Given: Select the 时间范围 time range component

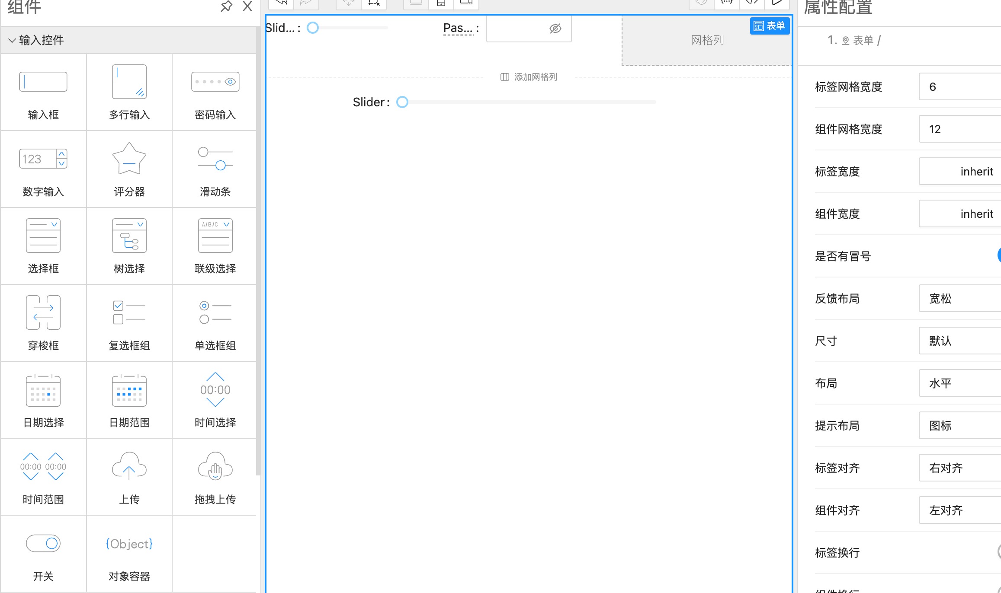Looking at the screenshot, I should [x=43, y=477].
